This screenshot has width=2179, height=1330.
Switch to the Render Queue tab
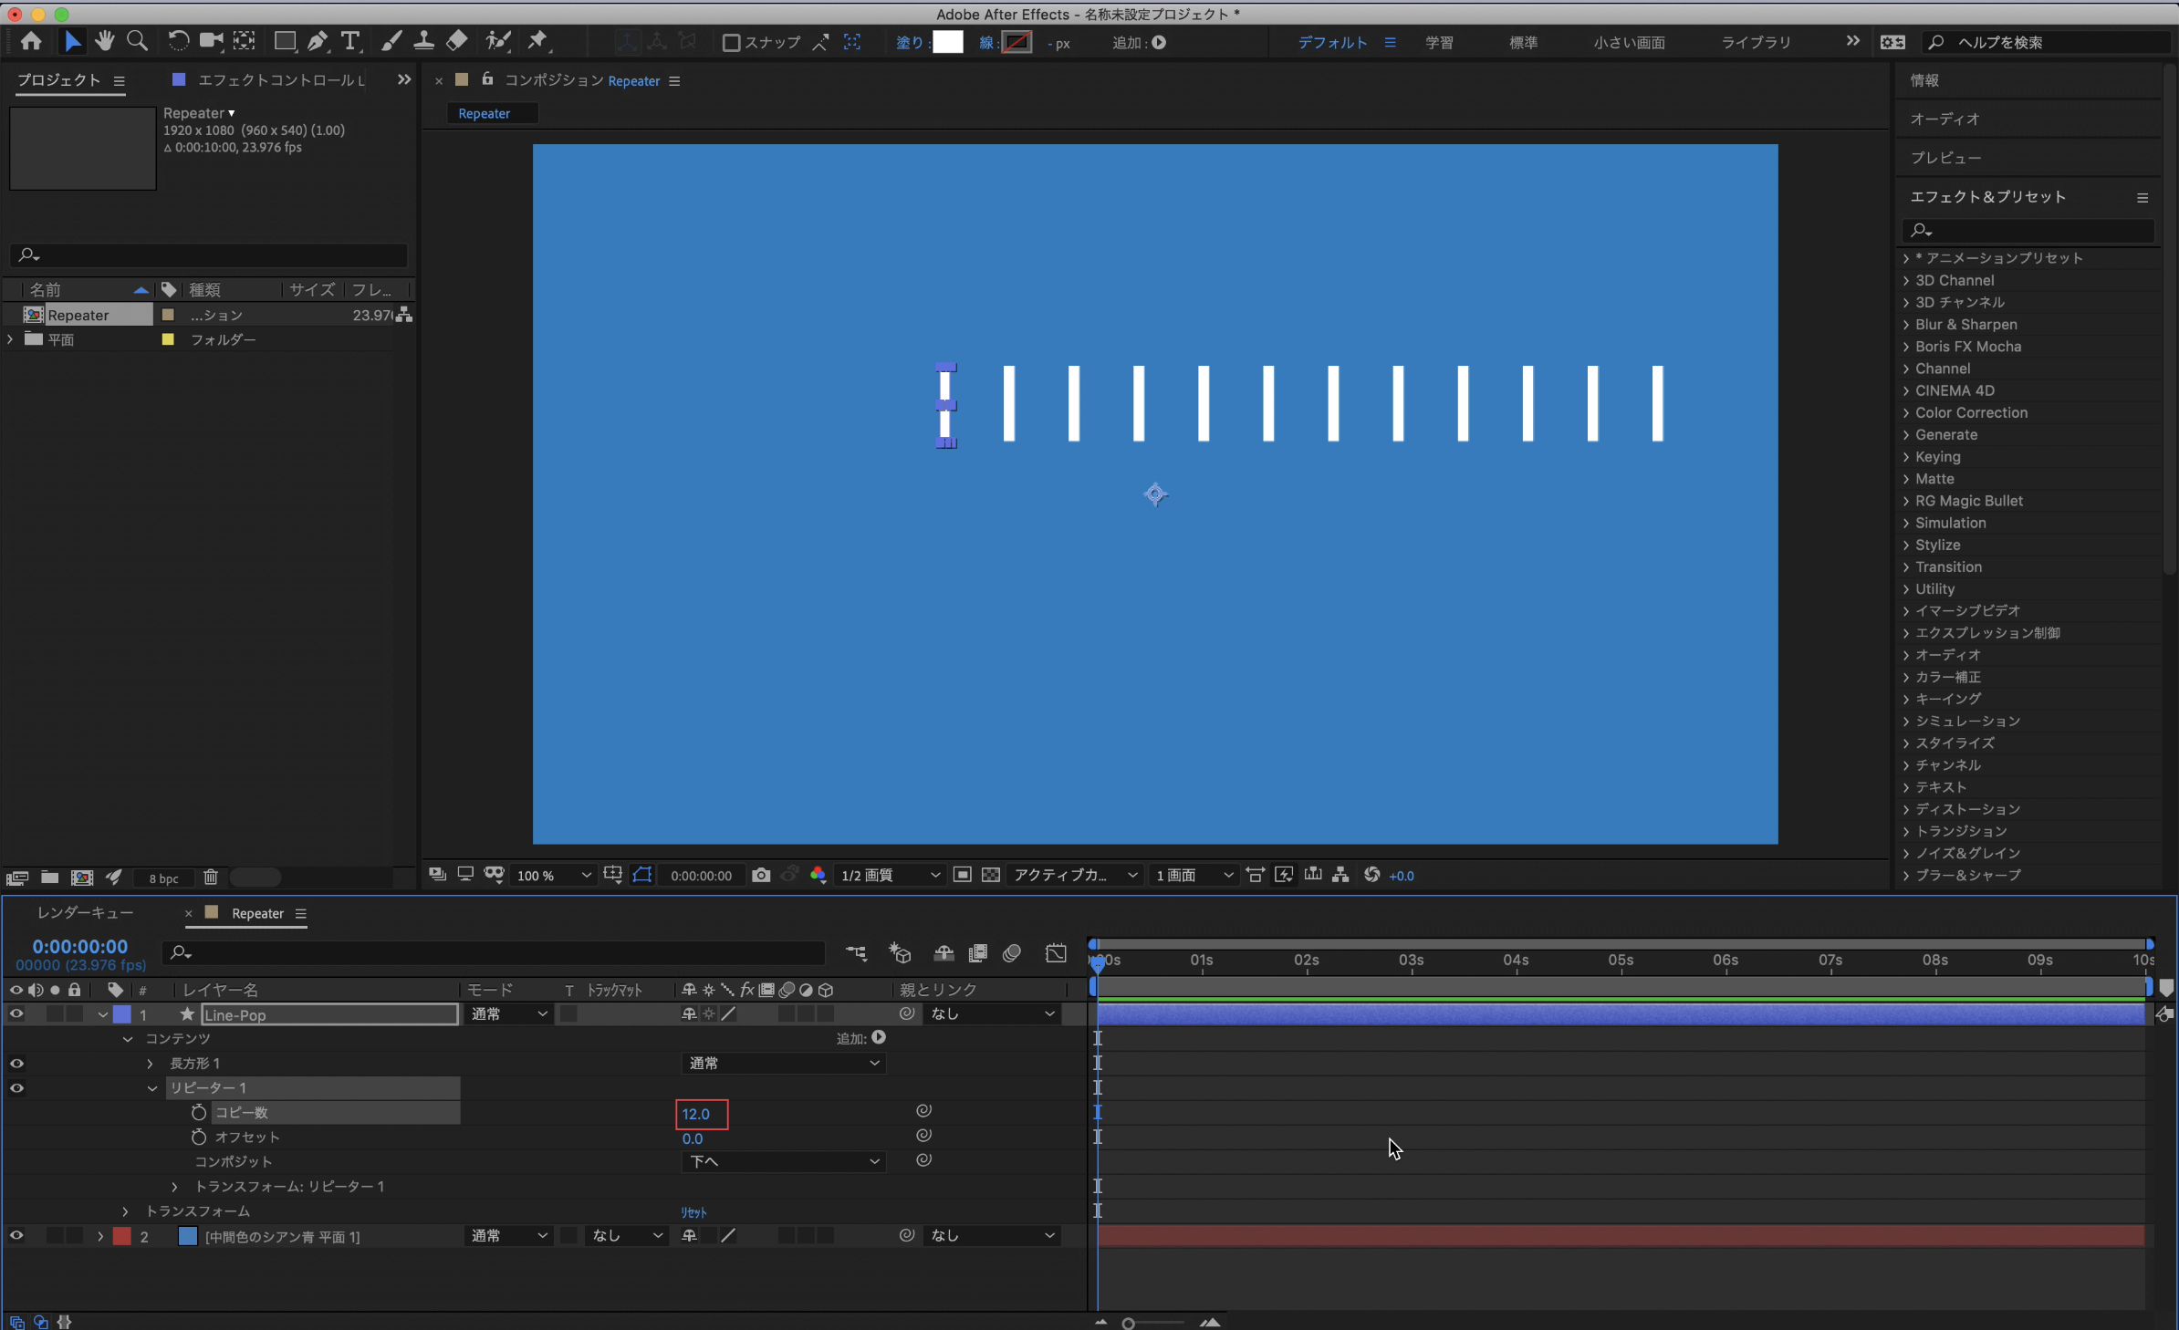tap(86, 913)
